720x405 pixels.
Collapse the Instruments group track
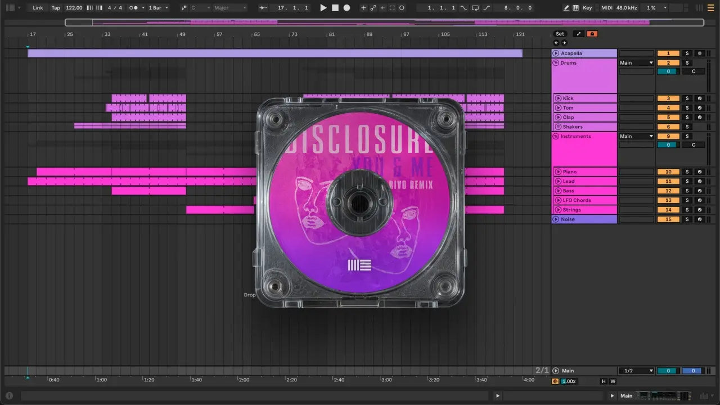click(556, 137)
